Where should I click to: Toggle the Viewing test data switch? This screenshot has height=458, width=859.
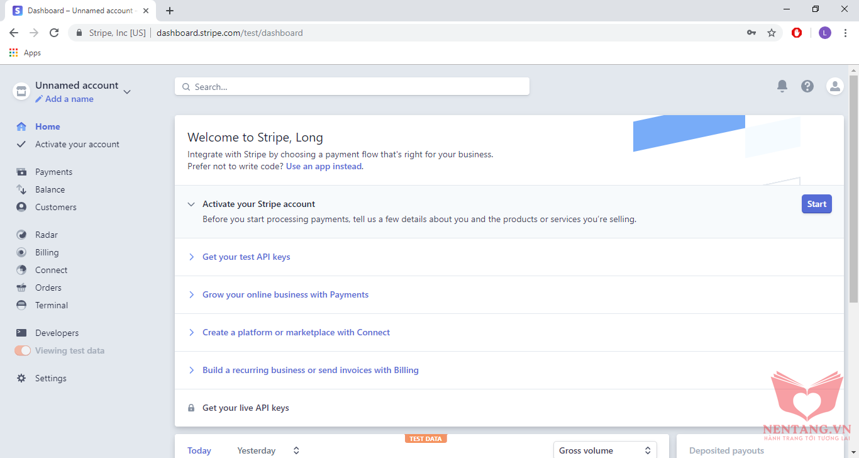tap(23, 350)
